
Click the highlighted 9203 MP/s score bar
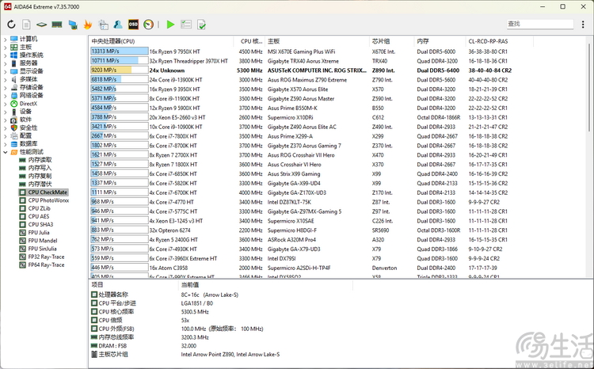point(120,70)
